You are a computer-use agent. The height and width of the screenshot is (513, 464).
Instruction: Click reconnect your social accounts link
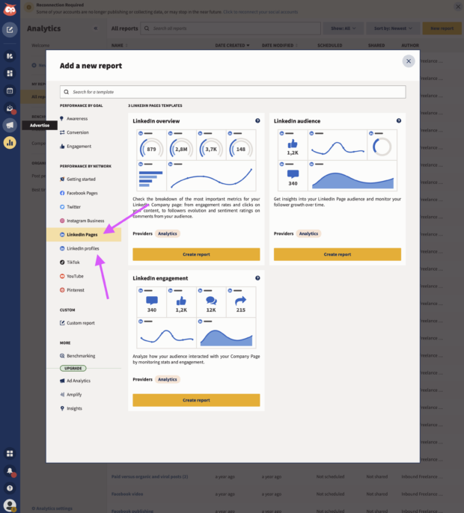(260, 12)
